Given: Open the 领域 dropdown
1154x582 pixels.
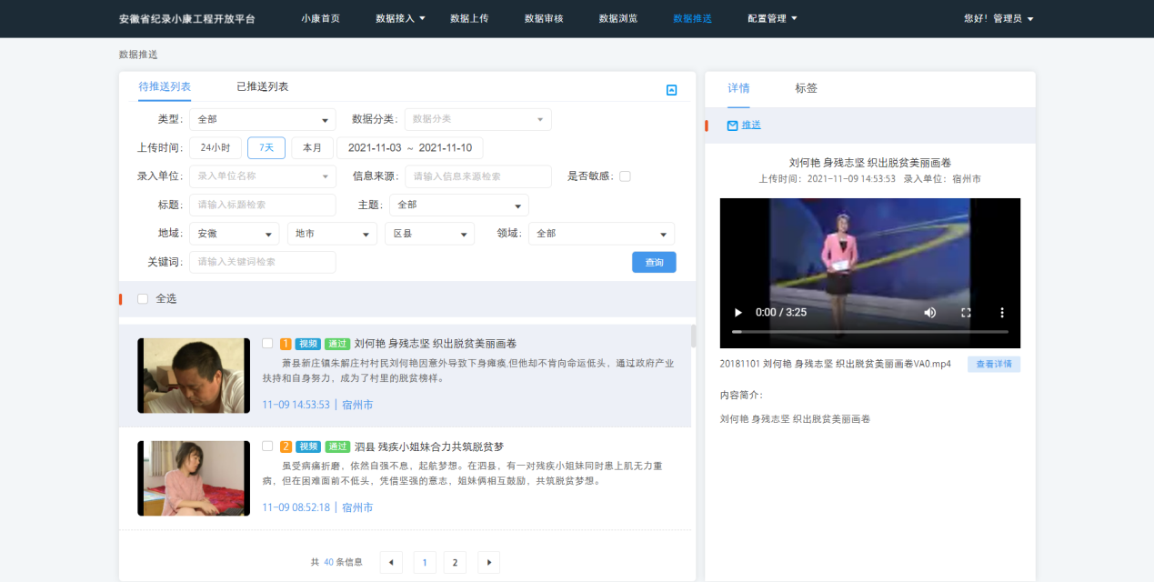Looking at the screenshot, I should pyautogui.click(x=602, y=234).
